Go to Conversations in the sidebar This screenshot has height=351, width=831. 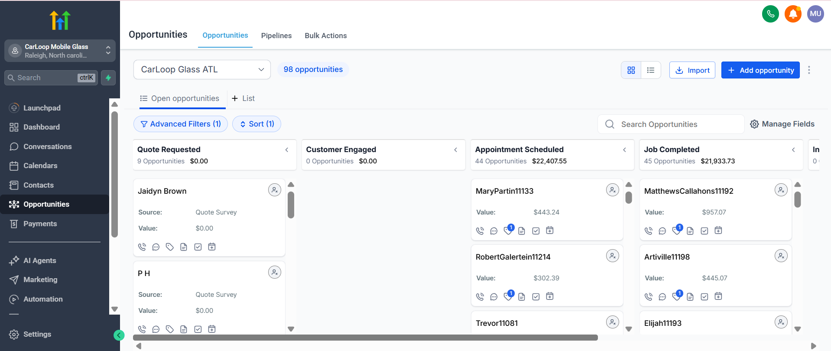55,146
